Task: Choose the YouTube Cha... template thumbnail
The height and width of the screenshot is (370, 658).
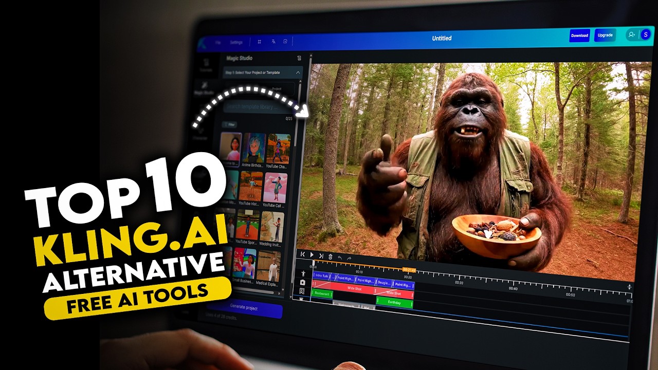Action: coord(278,149)
